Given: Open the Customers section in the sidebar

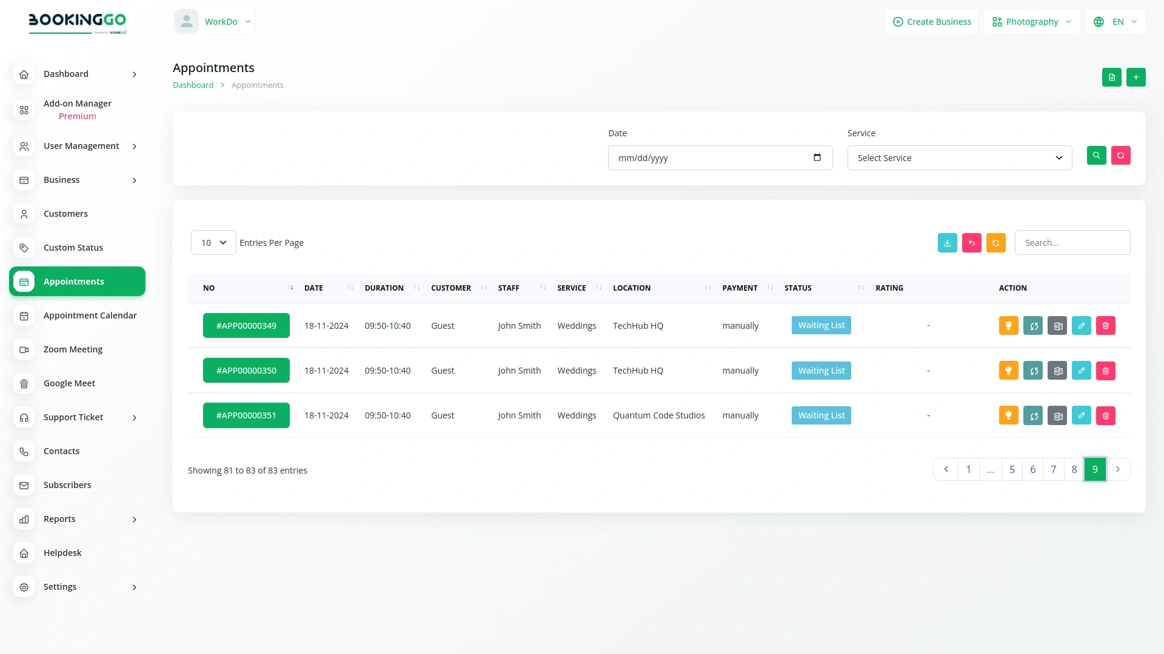Looking at the screenshot, I should coord(65,214).
